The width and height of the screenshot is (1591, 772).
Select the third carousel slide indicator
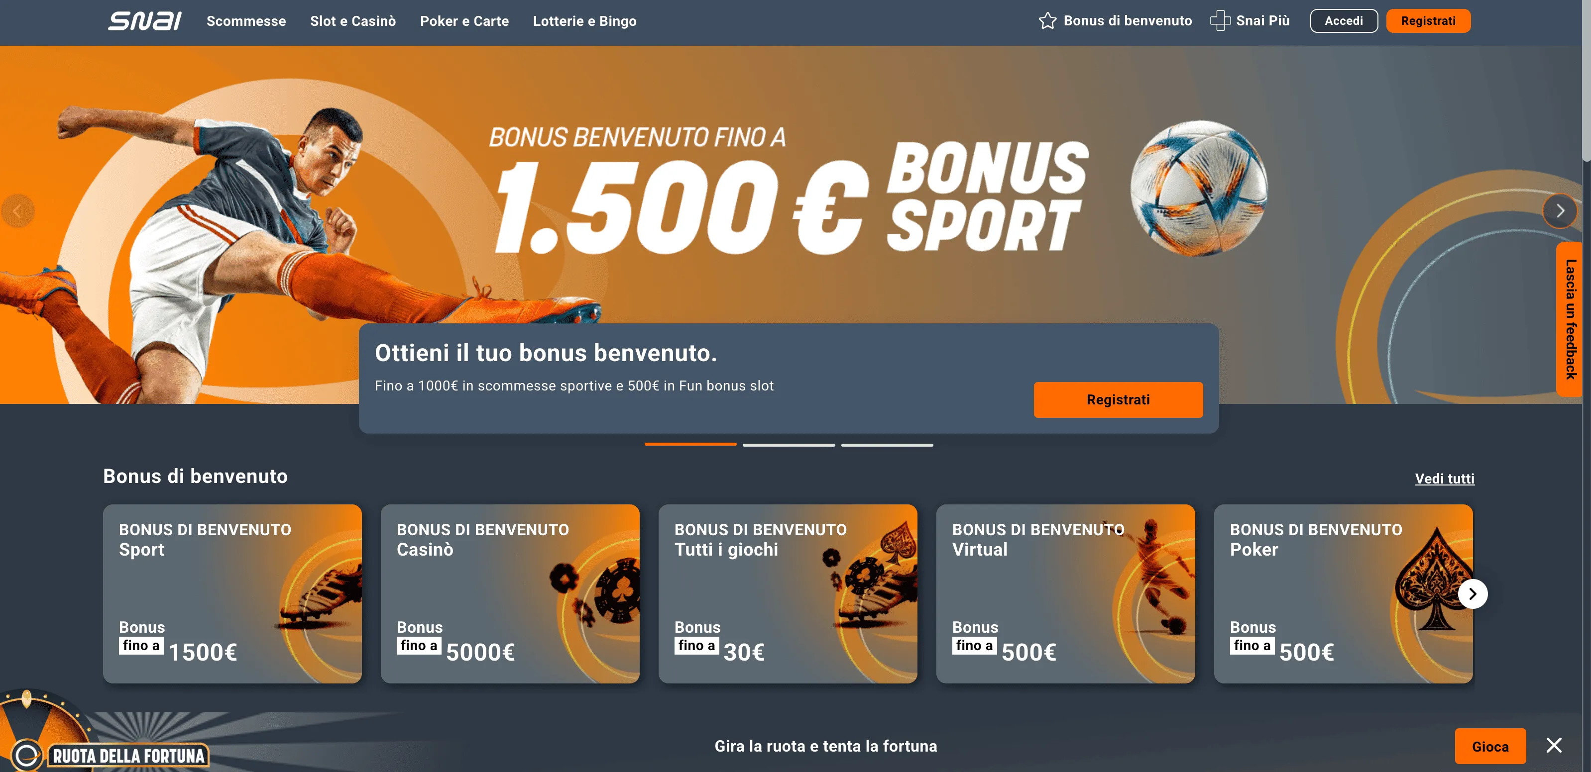tap(887, 445)
